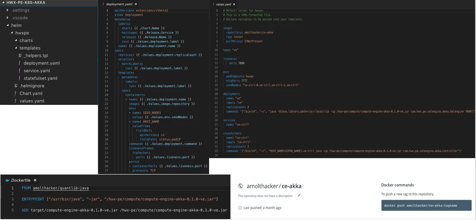
Task: Open _helpers.tpl from the explorer tree
Action: pyautogui.click(x=36, y=56)
